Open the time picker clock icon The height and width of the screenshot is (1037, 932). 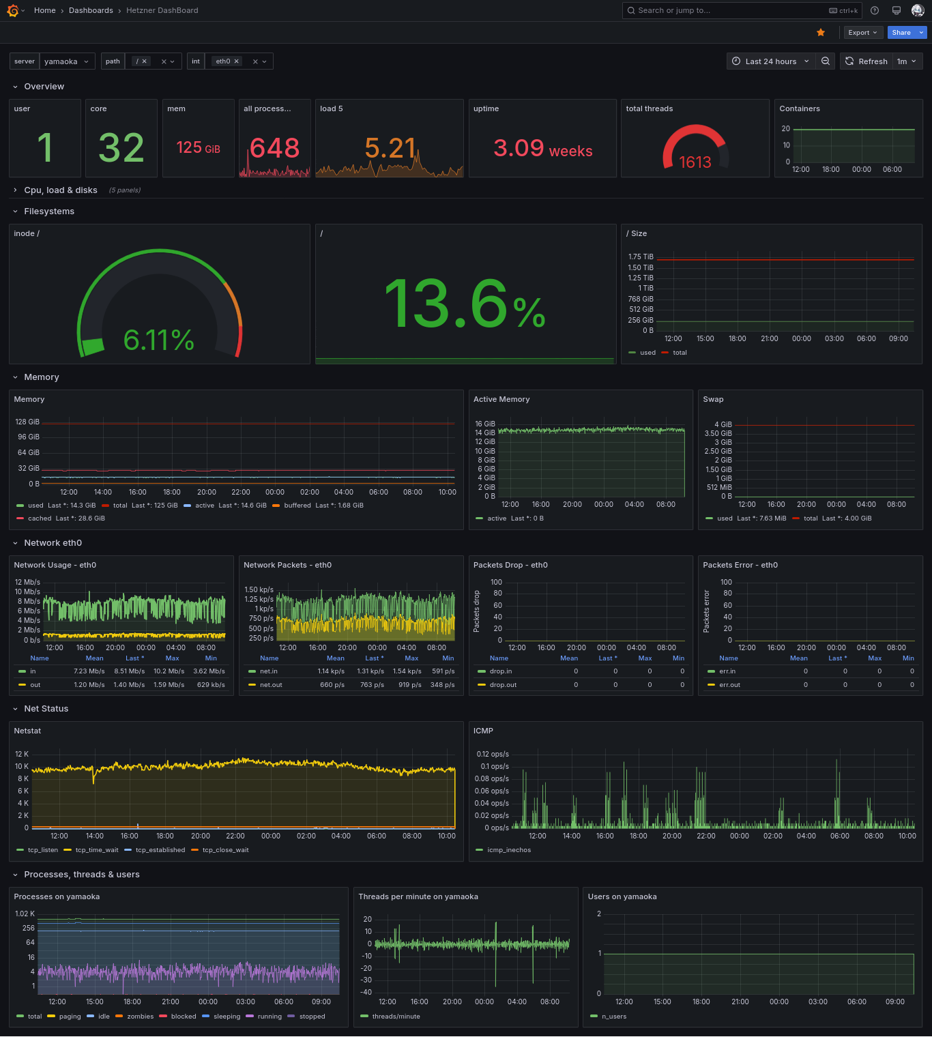735,61
